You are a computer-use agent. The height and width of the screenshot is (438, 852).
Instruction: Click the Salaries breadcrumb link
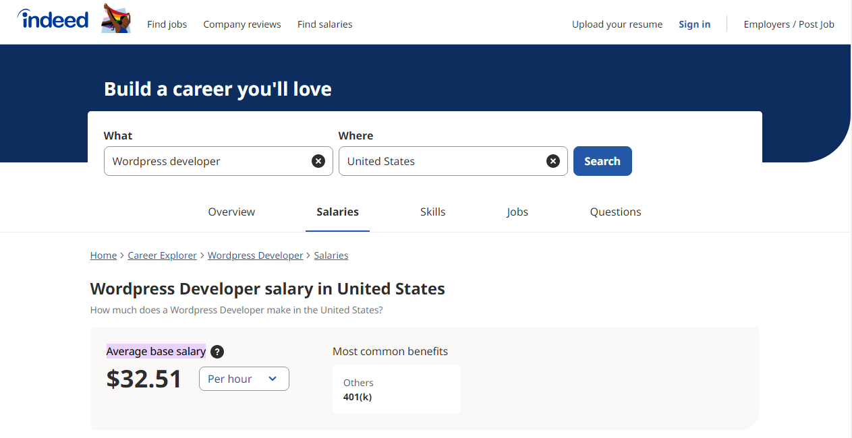pos(331,255)
